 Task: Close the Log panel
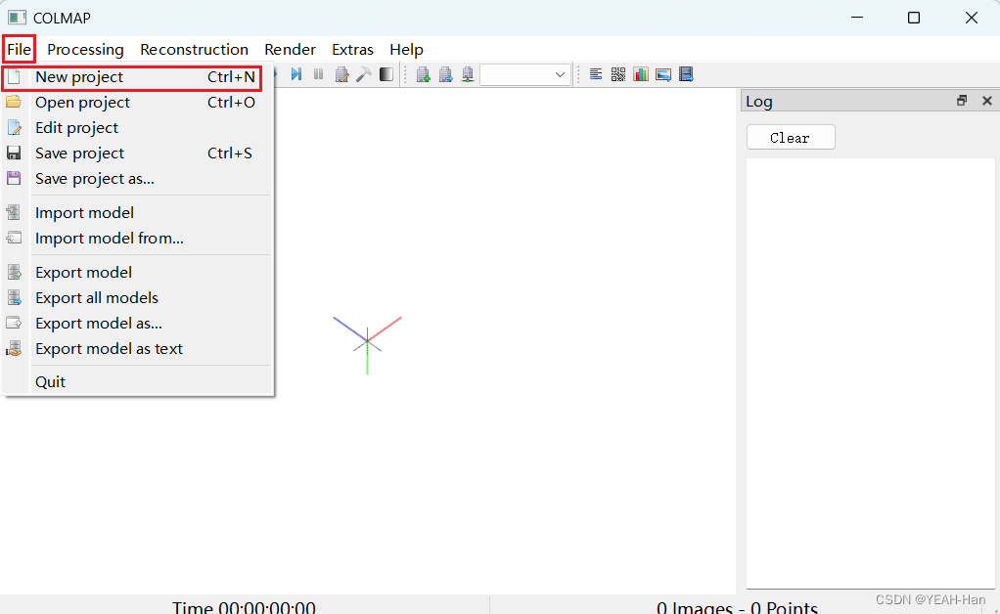click(987, 101)
